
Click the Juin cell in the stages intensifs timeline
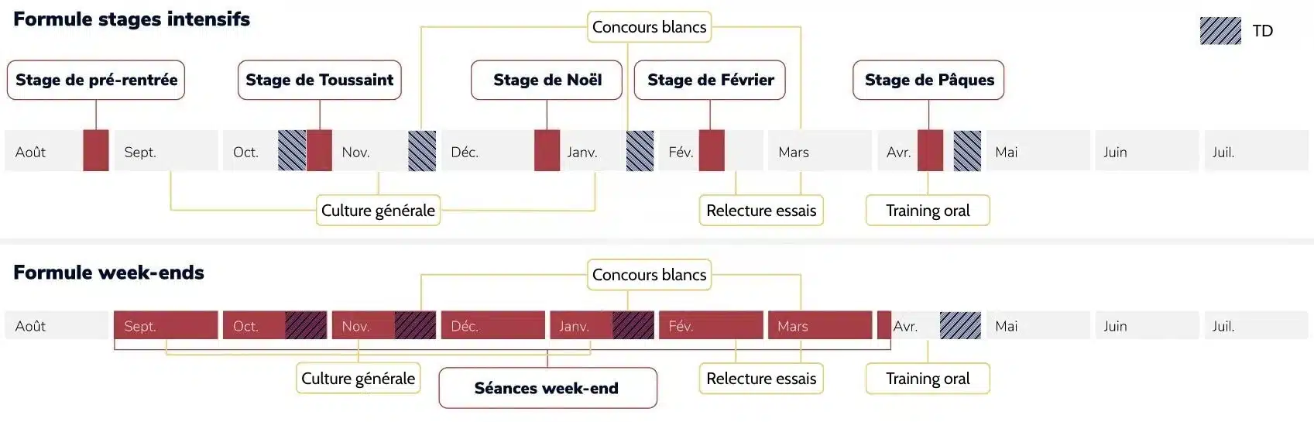click(1146, 152)
